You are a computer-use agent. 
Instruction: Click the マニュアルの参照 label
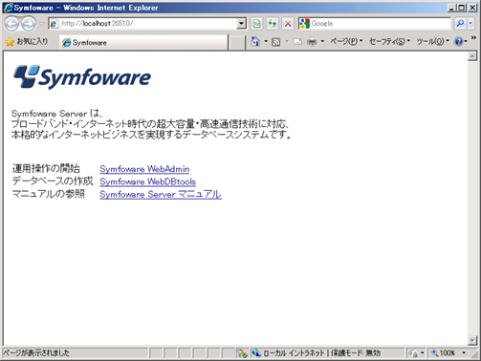[x=49, y=194]
